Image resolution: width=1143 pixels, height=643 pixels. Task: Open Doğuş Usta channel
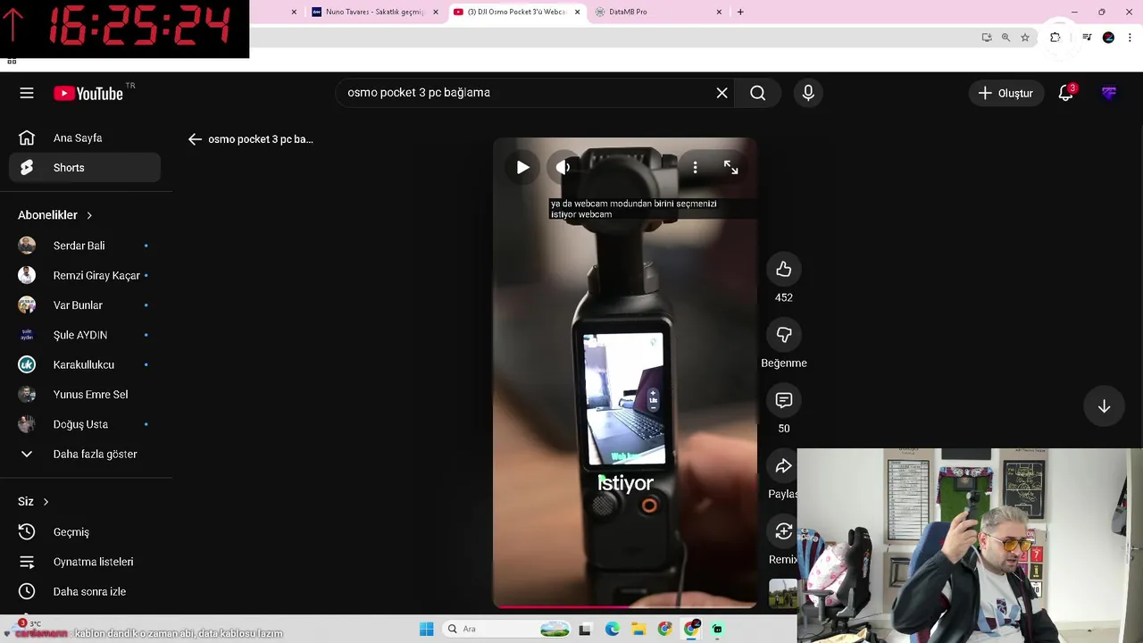point(85,424)
